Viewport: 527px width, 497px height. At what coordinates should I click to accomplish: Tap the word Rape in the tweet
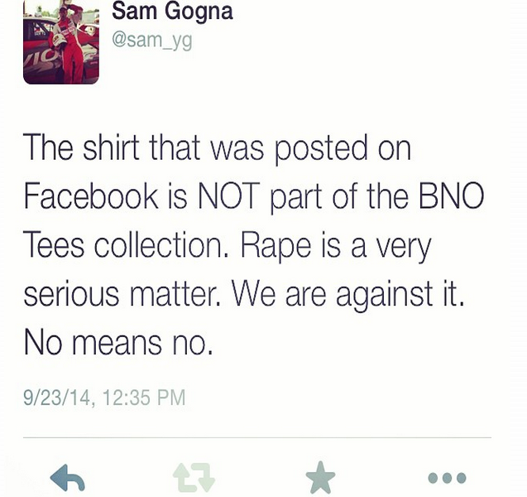coord(276,247)
